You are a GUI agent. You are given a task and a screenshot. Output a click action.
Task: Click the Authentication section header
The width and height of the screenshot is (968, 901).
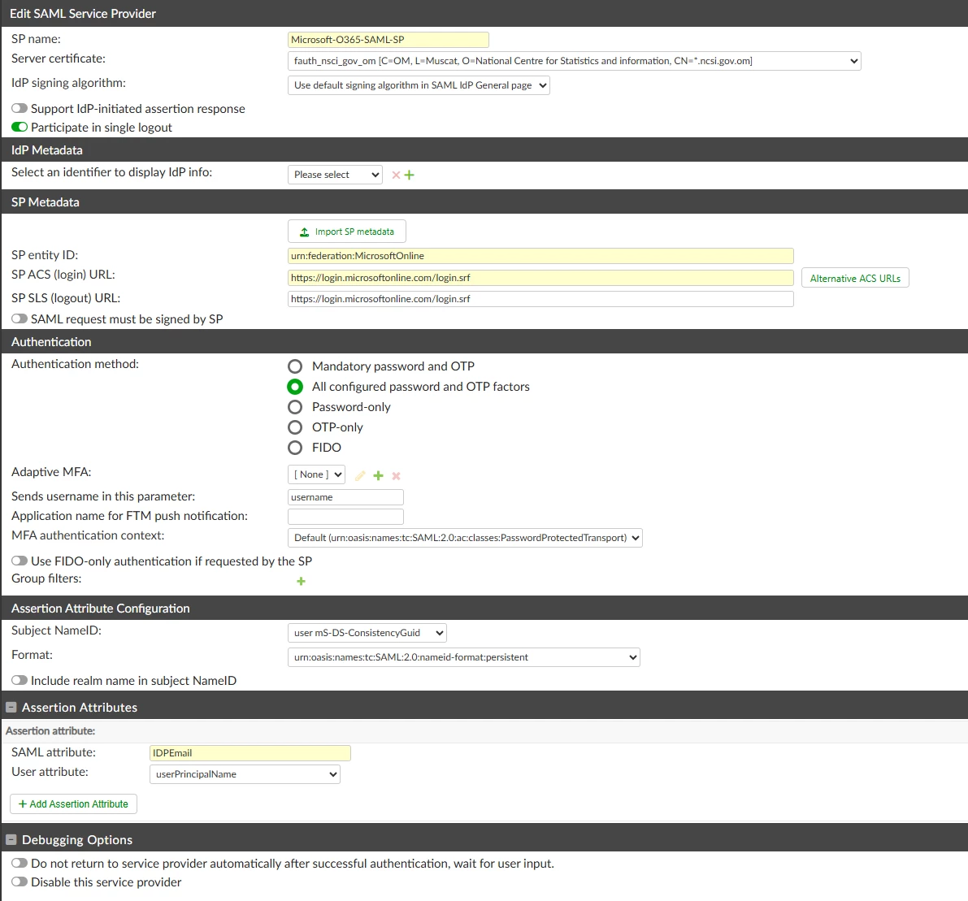tap(51, 342)
